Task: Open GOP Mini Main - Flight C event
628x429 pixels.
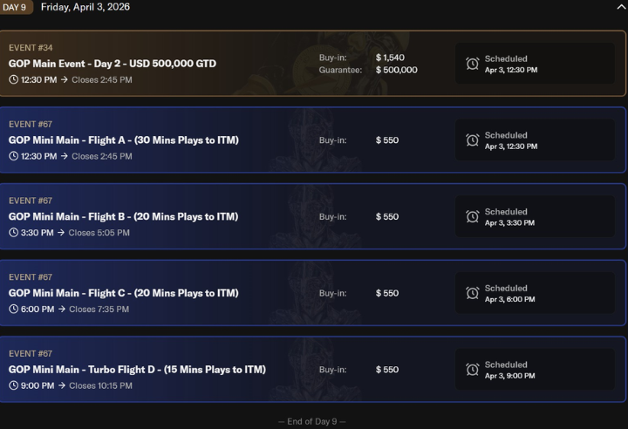Action: click(123, 293)
